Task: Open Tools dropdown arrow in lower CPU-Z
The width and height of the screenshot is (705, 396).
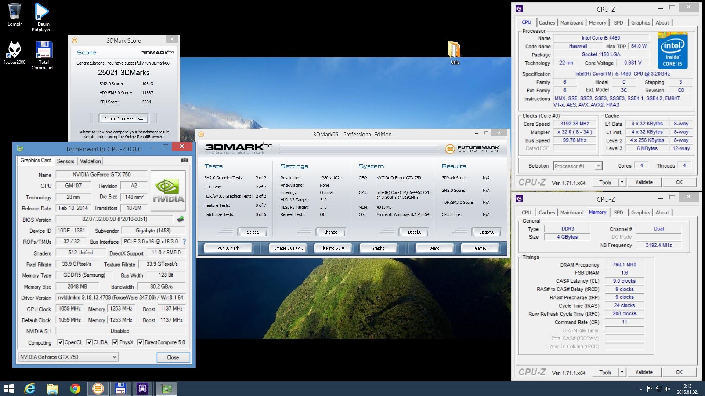Action: [622, 372]
